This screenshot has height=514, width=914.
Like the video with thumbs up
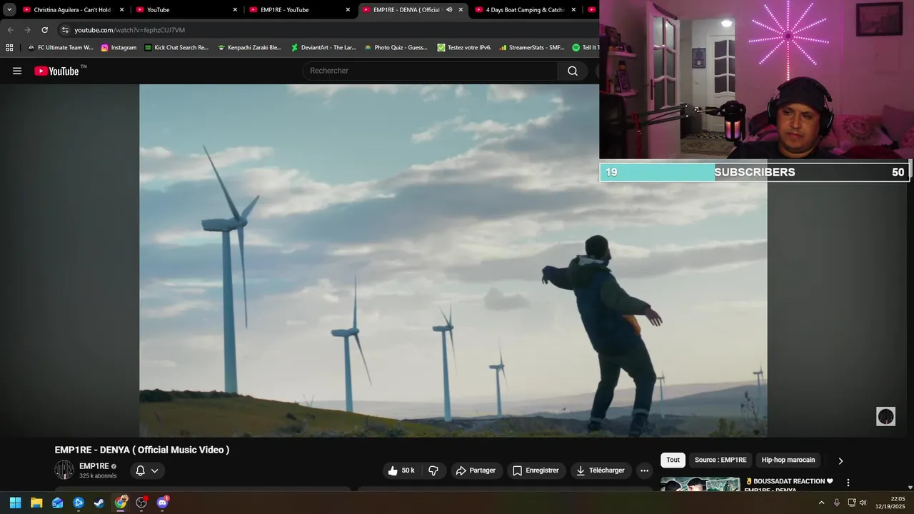(401, 470)
